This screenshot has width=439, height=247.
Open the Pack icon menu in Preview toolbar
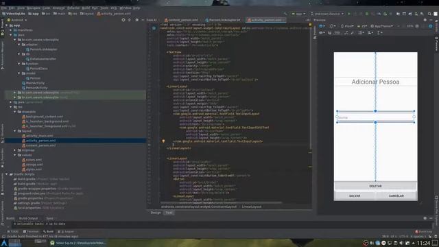[x=361, y=33]
